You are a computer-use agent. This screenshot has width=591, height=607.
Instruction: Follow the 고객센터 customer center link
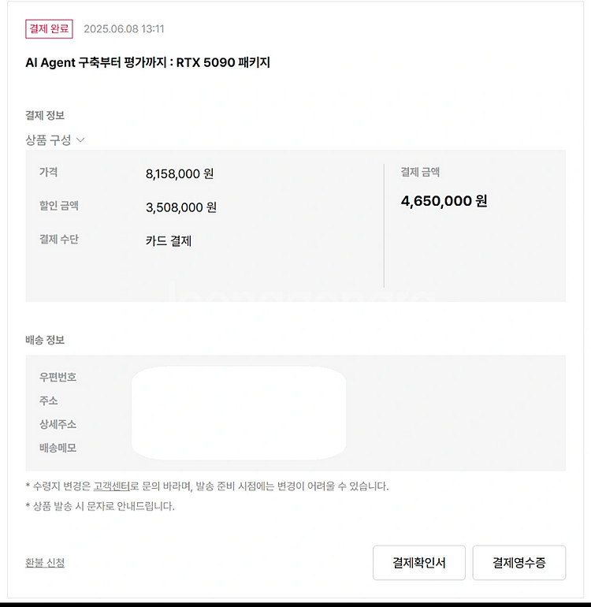tap(111, 486)
